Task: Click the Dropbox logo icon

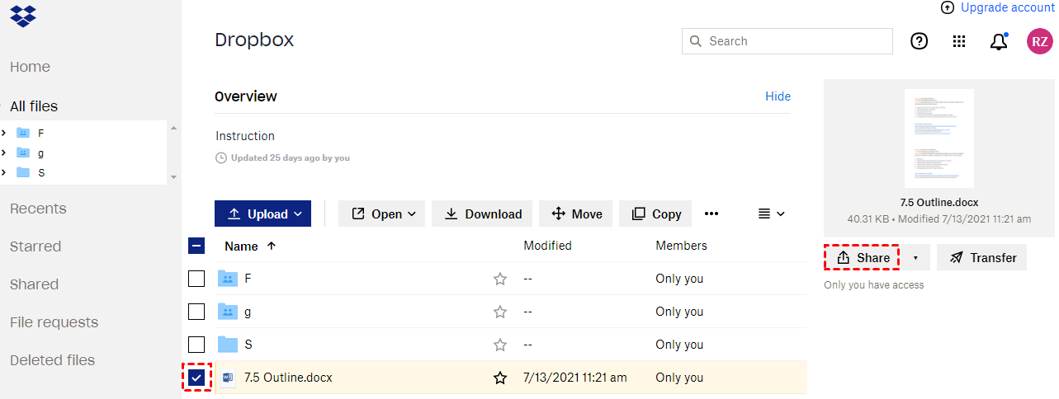Action: tap(23, 16)
